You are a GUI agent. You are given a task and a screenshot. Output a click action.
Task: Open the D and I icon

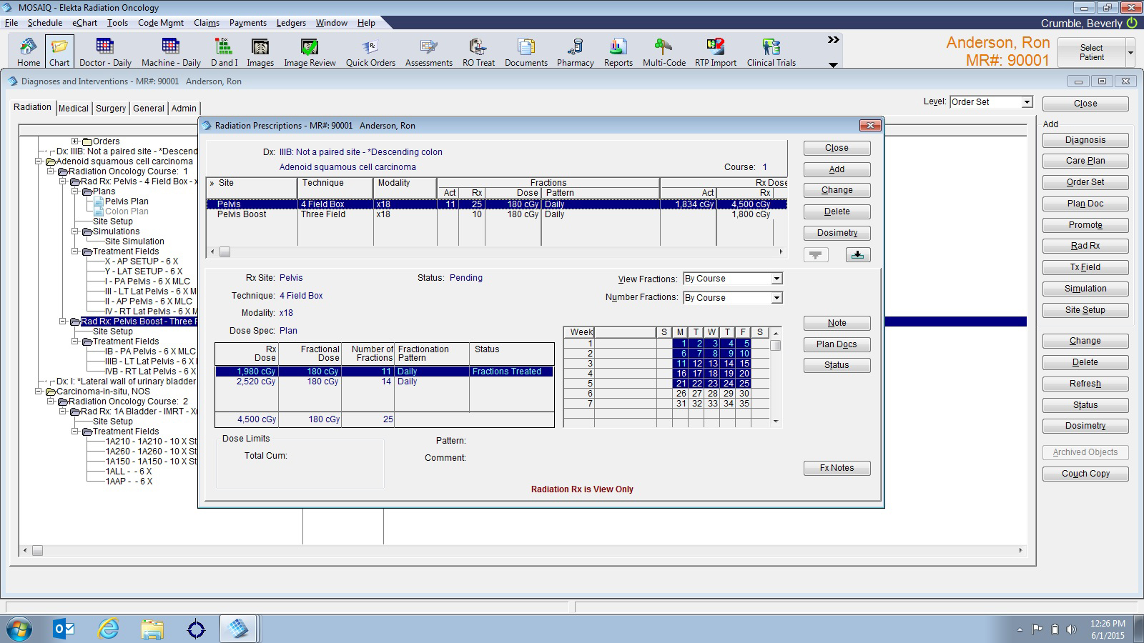[x=224, y=52]
